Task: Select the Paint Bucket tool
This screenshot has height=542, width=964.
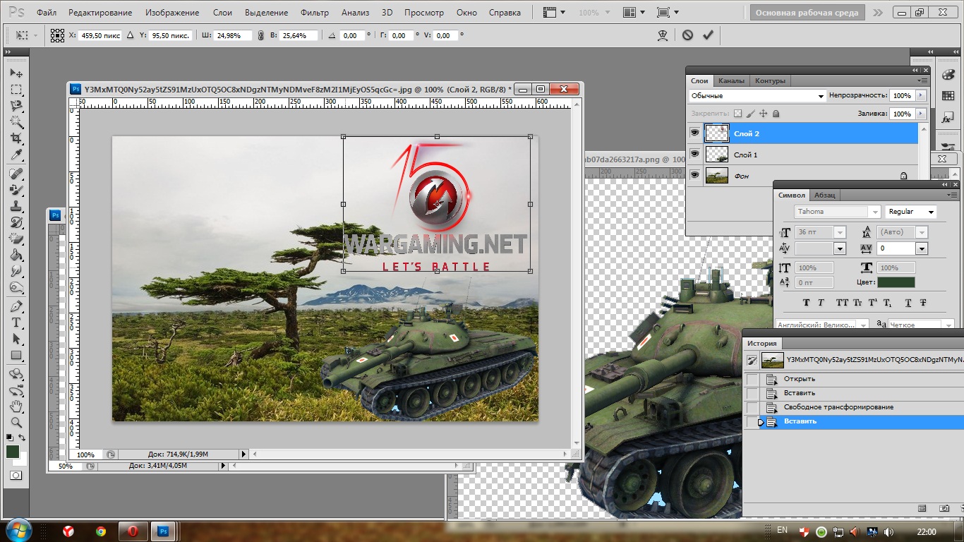Action: pos(16,255)
